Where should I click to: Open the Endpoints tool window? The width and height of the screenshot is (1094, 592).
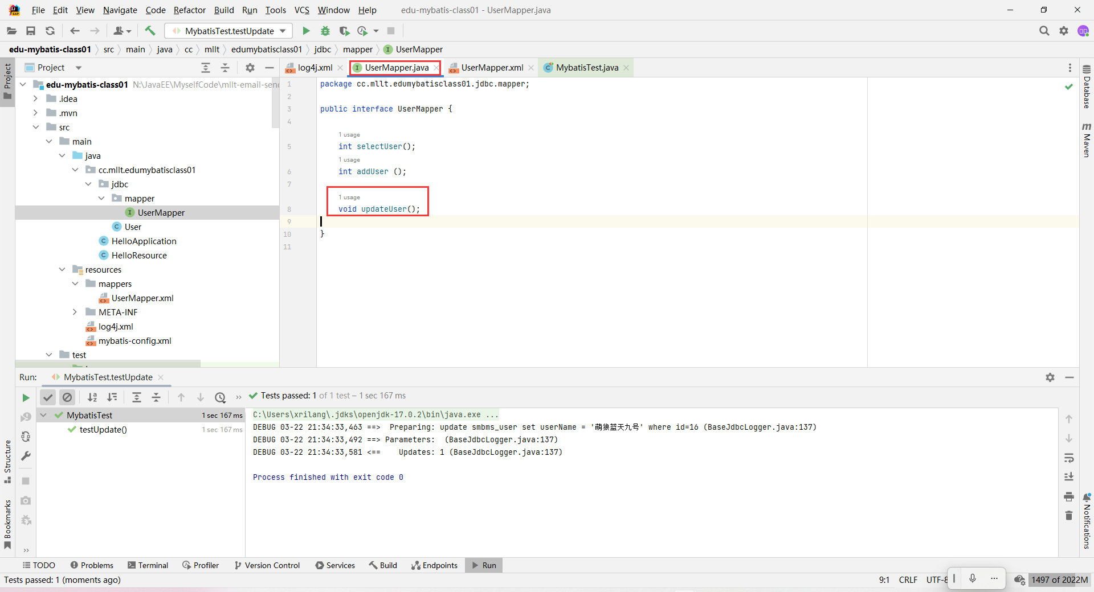[435, 565]
